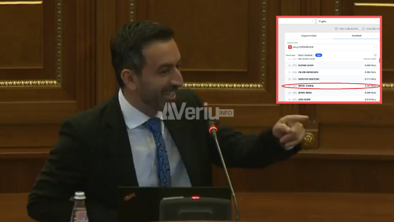394x222 pixels.
Task: Click the red VETËVENDOSJE party logo icon
Action: (x=290, y=47)
